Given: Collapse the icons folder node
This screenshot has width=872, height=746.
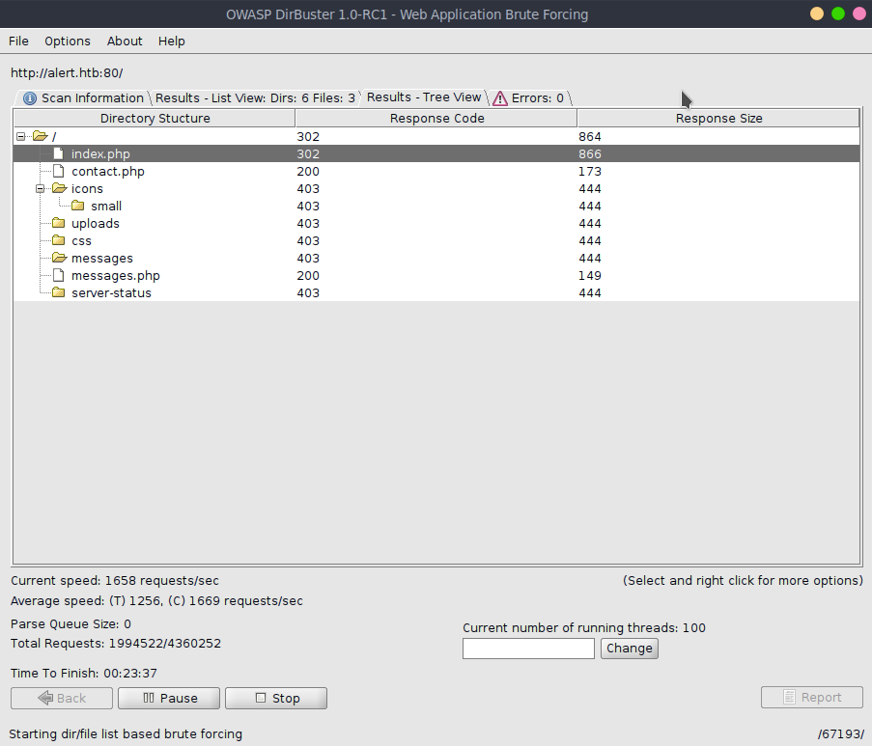Looking at the screenshot, I should pyautogui.click(x=40, y=188).
